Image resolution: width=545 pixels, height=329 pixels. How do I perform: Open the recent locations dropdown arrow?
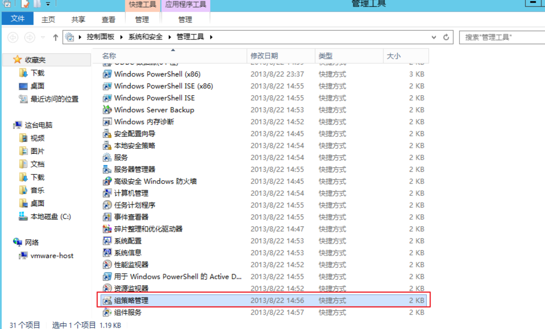(x=43, y=37)
